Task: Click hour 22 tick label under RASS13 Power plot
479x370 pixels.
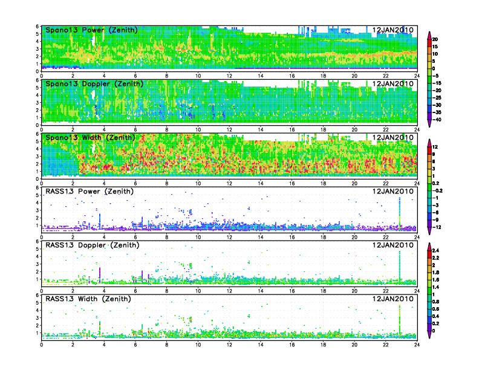Action: tap(386, 237)
